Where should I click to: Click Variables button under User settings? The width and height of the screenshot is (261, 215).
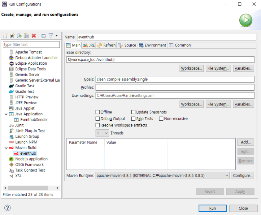point(243,104)
